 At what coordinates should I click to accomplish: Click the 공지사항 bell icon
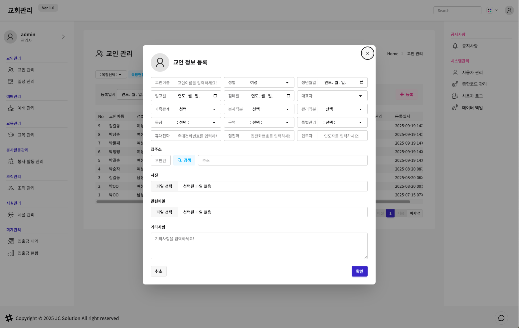click(455, 46)
